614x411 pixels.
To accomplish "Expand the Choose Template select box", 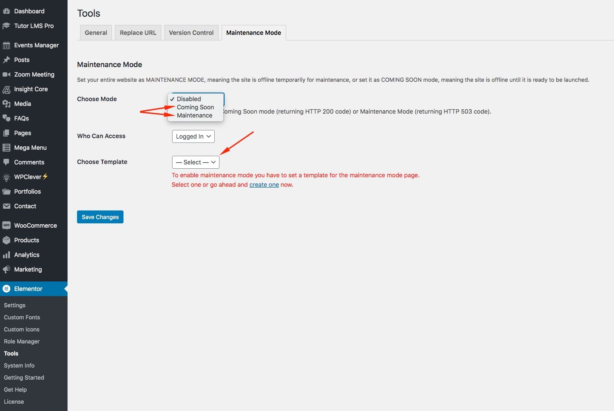I will (x=195, y=162).
